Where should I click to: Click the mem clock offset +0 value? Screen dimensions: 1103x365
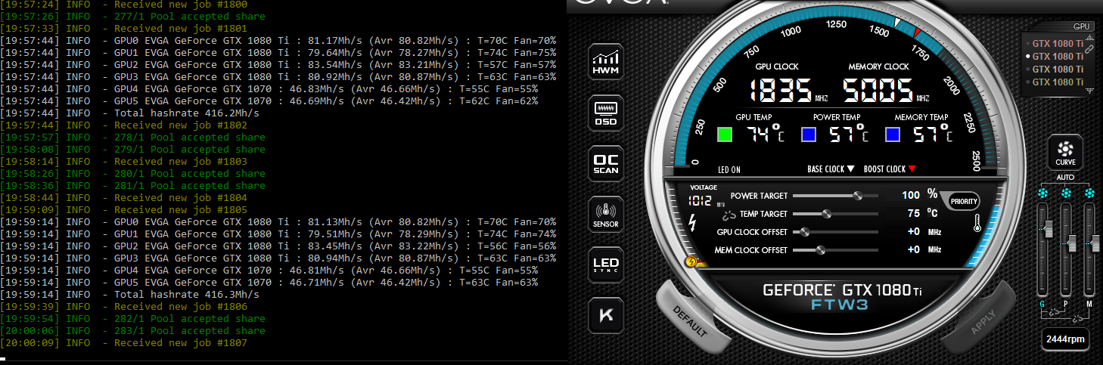pos(914,250)
